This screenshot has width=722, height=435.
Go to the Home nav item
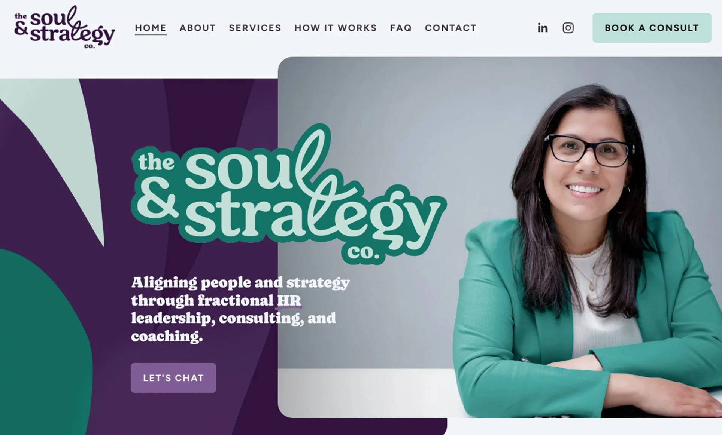click(151, 28)
